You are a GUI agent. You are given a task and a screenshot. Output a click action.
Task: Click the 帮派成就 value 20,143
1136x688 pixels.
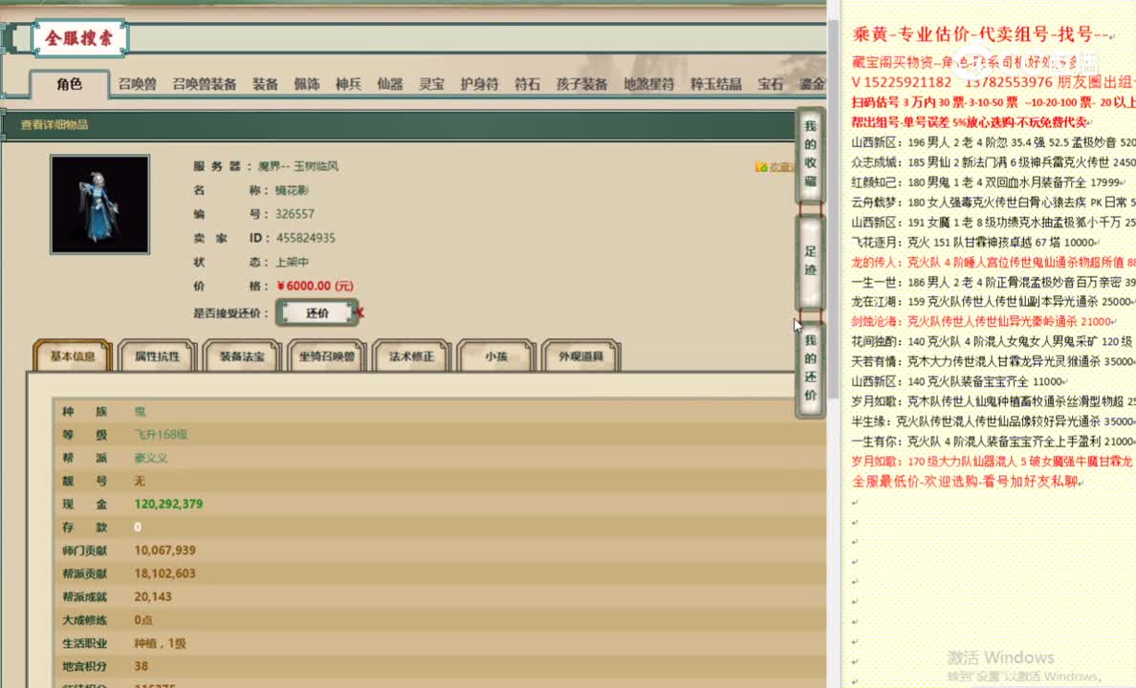coord(153,597)
